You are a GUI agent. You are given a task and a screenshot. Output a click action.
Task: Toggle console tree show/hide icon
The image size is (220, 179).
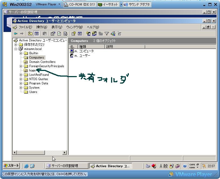(37, 34)
